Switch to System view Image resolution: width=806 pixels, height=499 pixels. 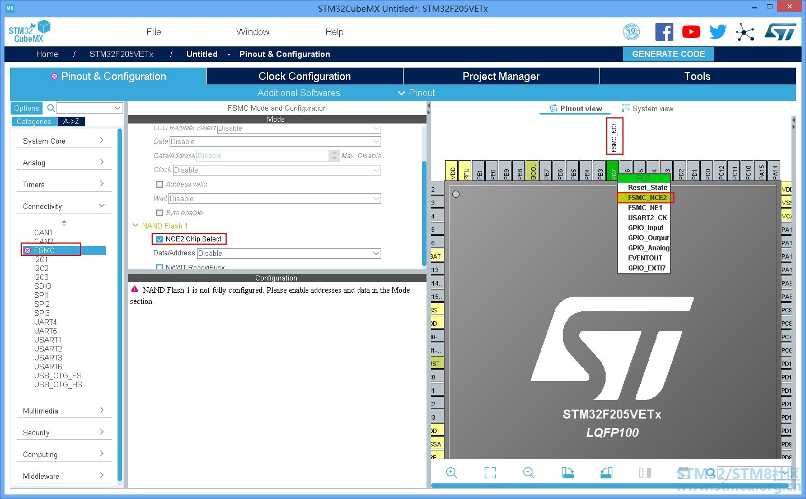point(648,108)
